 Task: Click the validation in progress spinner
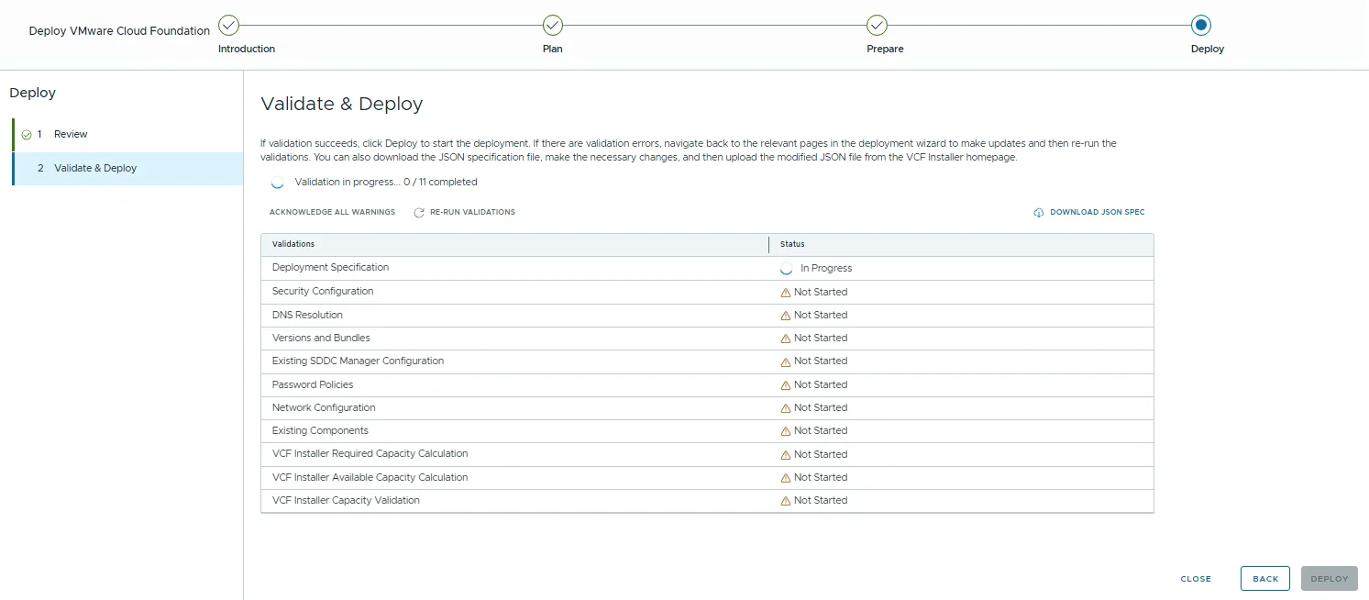pos(278,183)
